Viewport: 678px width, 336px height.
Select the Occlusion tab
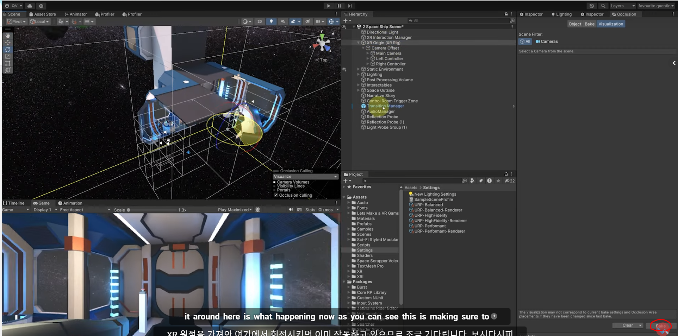point(624,14)
